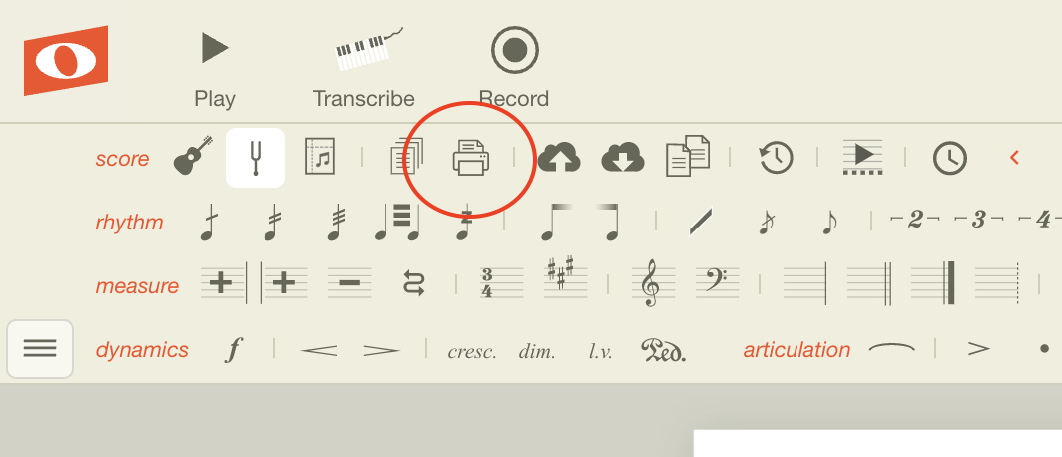Click the cloud upload icon
Viewport: 1062px width, 457px height.
click(x=559, y=157)
